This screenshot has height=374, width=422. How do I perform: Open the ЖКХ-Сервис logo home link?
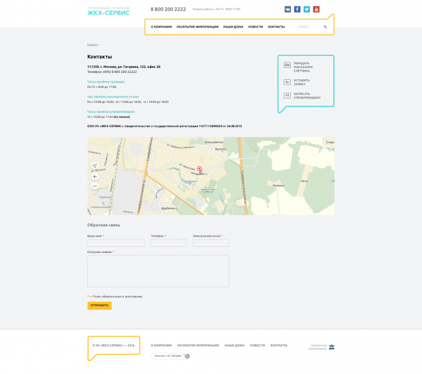[x=109, y=12]
